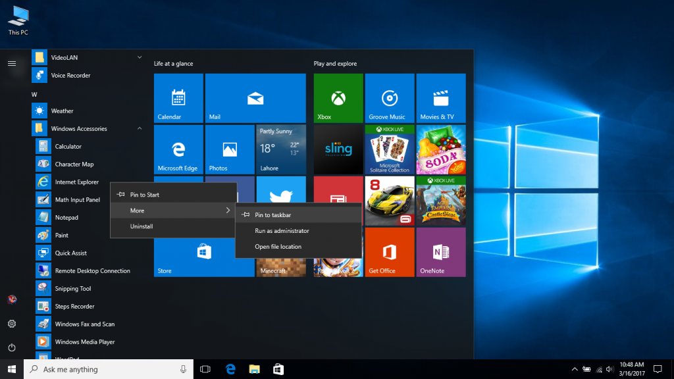Viewport: 674px width, 379px height.
Task: Launch Snipping Tool from Windows Accessories
Action: pyautogui.click(x=72, y=289)
